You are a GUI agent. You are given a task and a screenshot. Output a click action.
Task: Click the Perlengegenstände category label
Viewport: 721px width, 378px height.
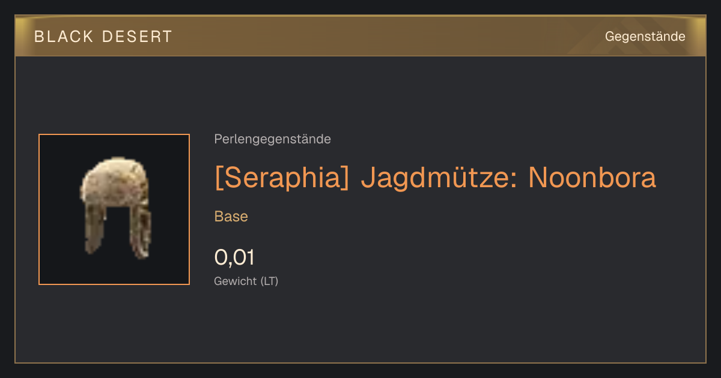(272, 139)
